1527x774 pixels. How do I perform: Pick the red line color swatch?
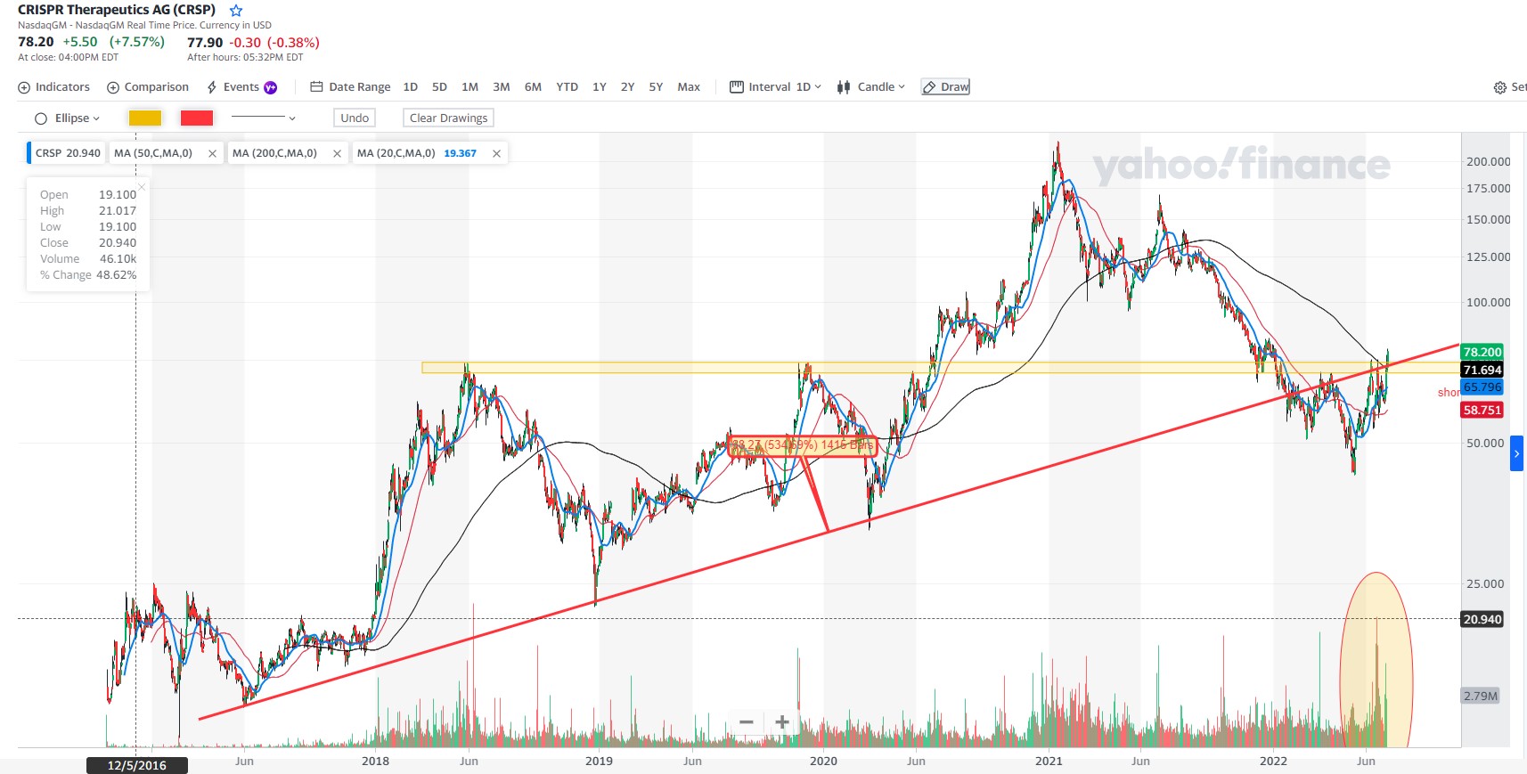pyautogui.click(x=197, y=118)
